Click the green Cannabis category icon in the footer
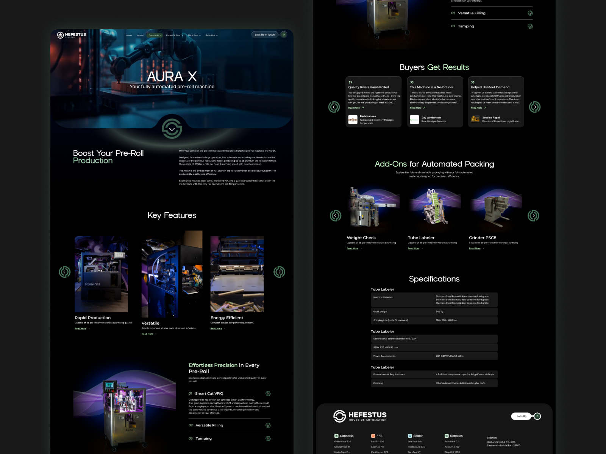 point(336,436)
